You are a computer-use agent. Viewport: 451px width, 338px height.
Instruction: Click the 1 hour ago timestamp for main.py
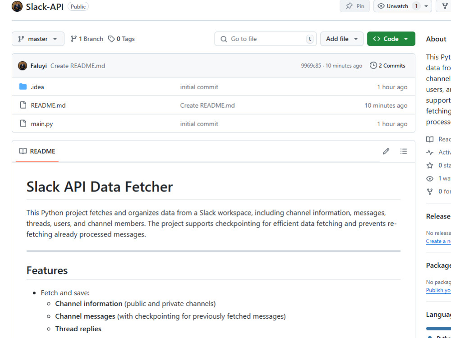(392, 124)
